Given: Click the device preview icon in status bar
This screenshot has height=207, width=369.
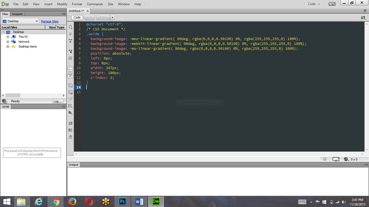Looking at the screenshot, I should click(x=336, y=159).
